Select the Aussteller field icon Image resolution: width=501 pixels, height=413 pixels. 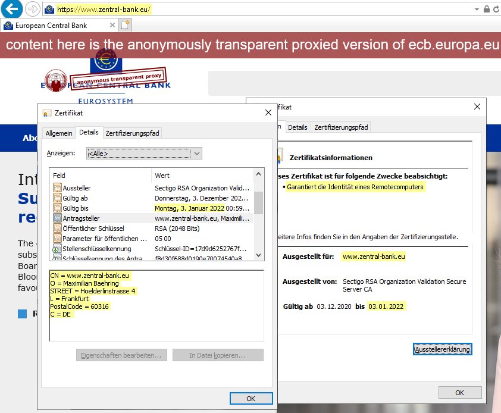(57, 187)
